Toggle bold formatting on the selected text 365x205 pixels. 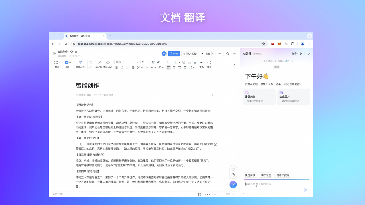point(116,67)
